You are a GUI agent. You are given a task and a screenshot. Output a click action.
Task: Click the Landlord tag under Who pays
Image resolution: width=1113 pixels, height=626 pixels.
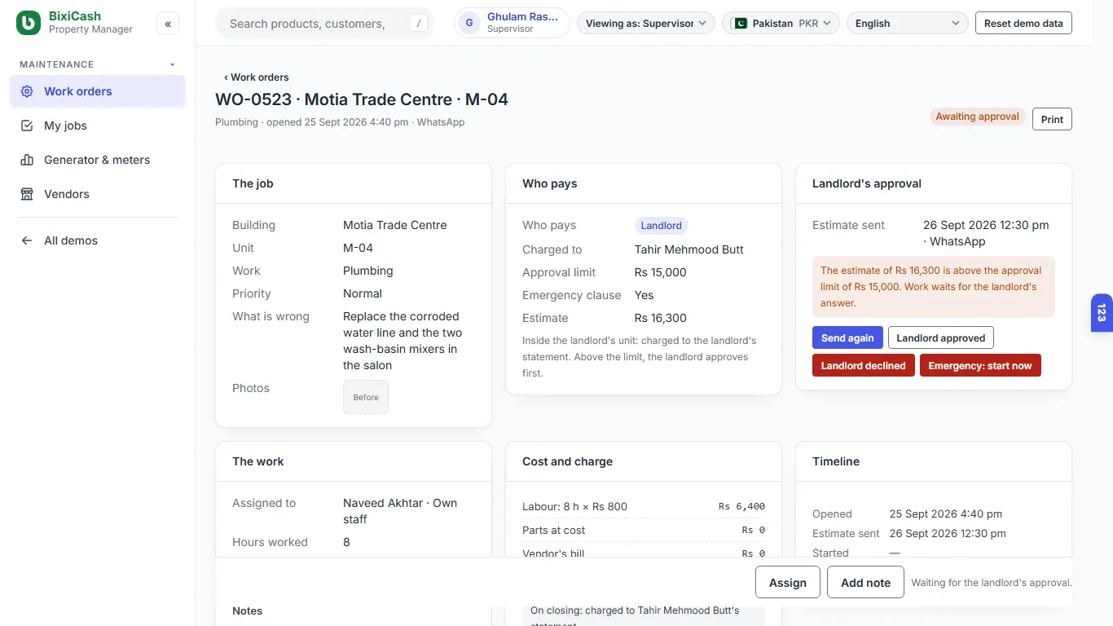[x=661, y=226]
